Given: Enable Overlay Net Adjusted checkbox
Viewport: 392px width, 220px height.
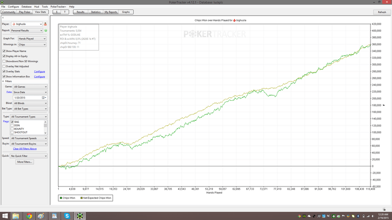Looking at the screenshot, I should pyautogui.click(x=4, y=66).
